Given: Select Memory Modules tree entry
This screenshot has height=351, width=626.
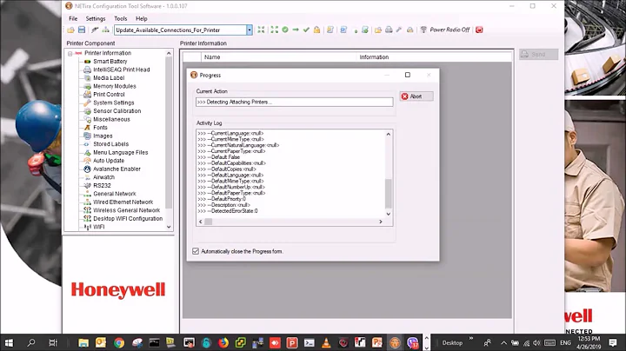Looking at the screenshot, I should [x=115, y=86].
